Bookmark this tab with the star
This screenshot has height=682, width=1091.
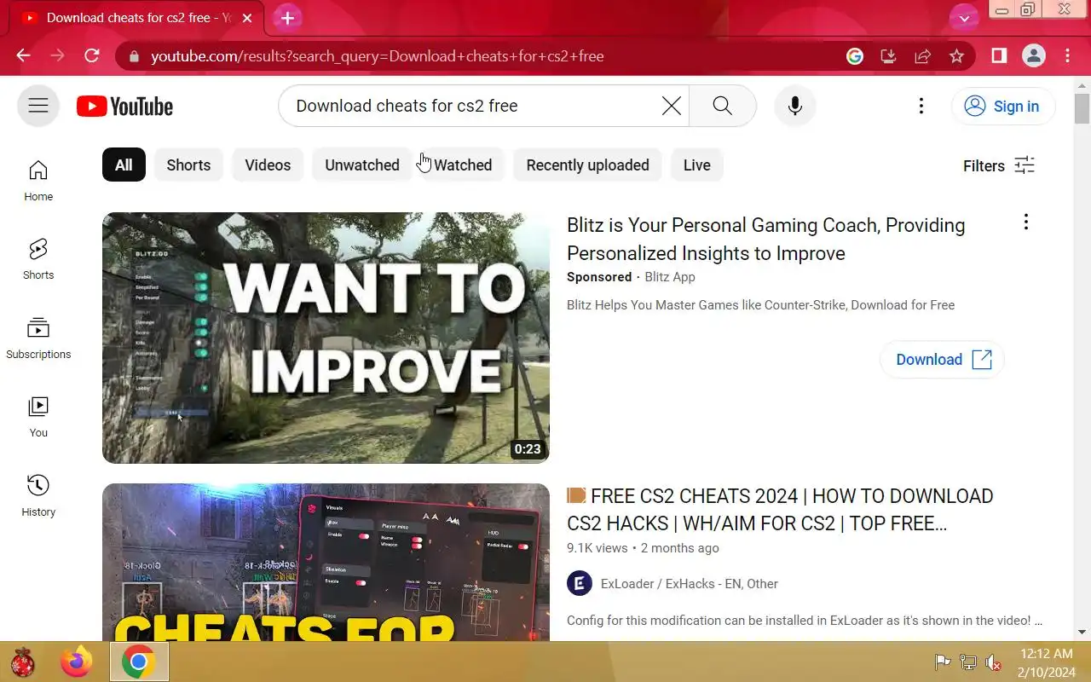click(956, 56)
